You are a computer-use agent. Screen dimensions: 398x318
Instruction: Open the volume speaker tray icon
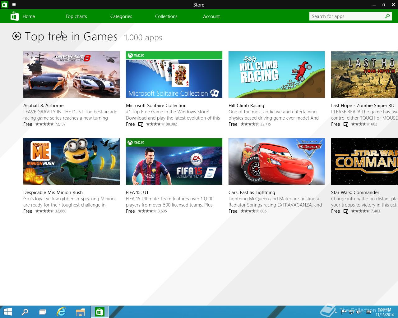(x=359, y=312)
